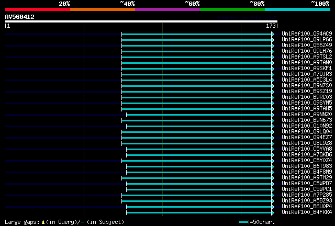Click the cyan alignment bar for Q94AC9
The image size is (335, 226).
coord(197,34)
